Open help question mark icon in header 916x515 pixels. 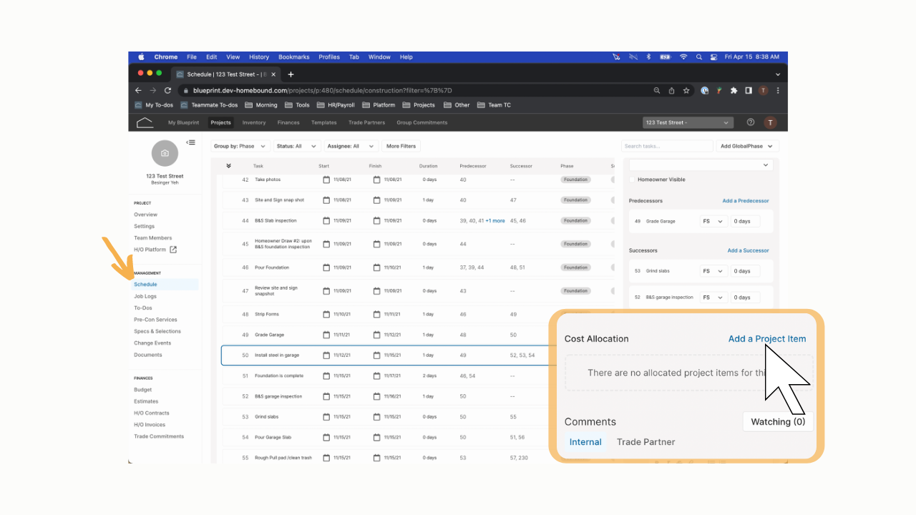tap(751, 122)
